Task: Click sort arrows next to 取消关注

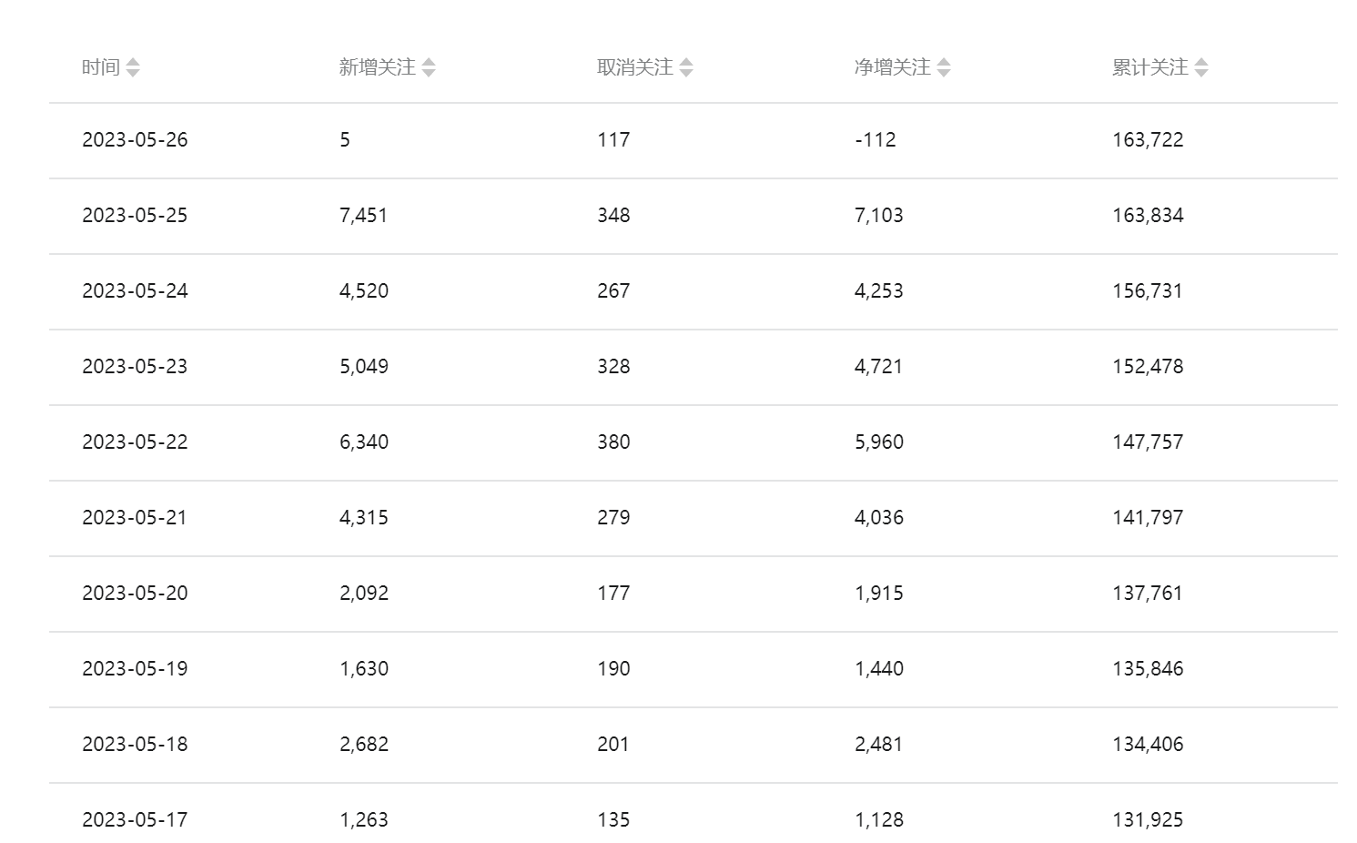Action: pyautogui.click(x=686, y=67)
